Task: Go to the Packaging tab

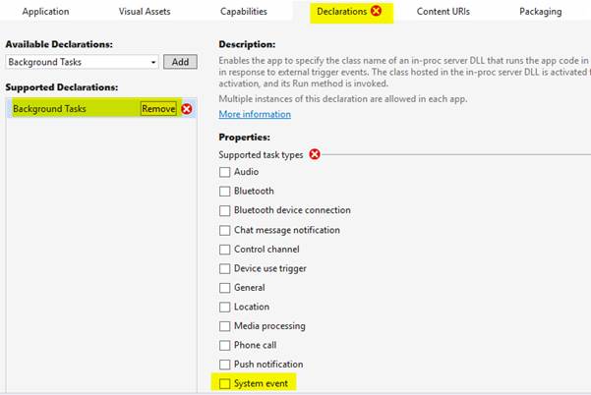Action: (540, 12)
